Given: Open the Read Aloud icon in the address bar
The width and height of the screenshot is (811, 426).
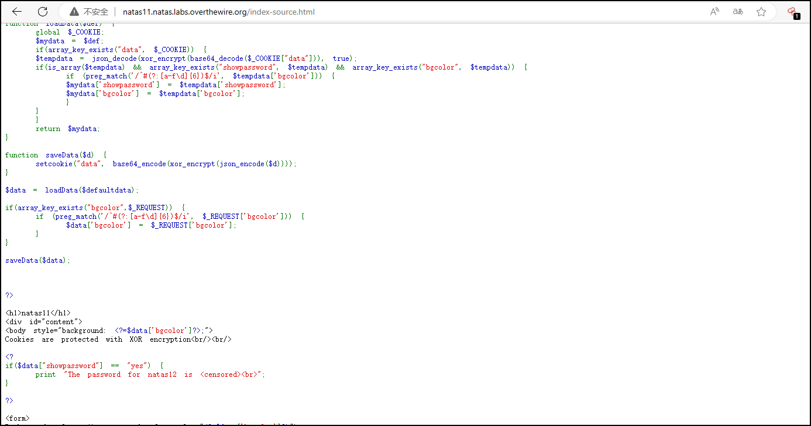Looking at the screenshot, I should [x=714, y=12].
